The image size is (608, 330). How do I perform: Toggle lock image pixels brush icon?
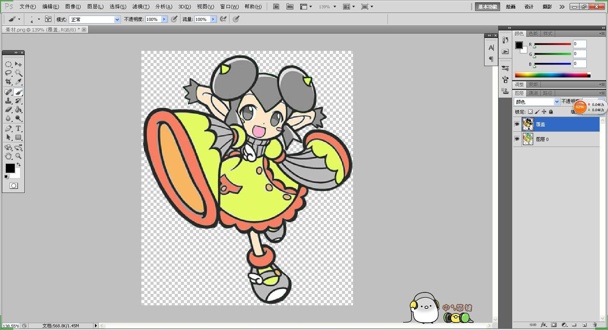[537, 112]
